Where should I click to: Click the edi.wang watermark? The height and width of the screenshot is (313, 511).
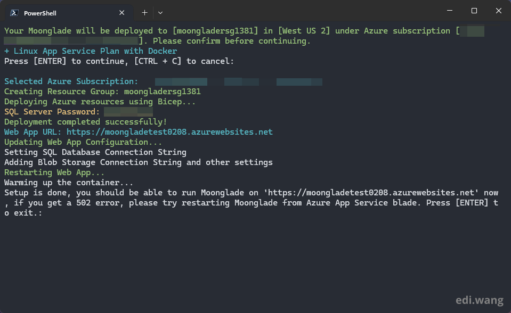coord(475,300)
